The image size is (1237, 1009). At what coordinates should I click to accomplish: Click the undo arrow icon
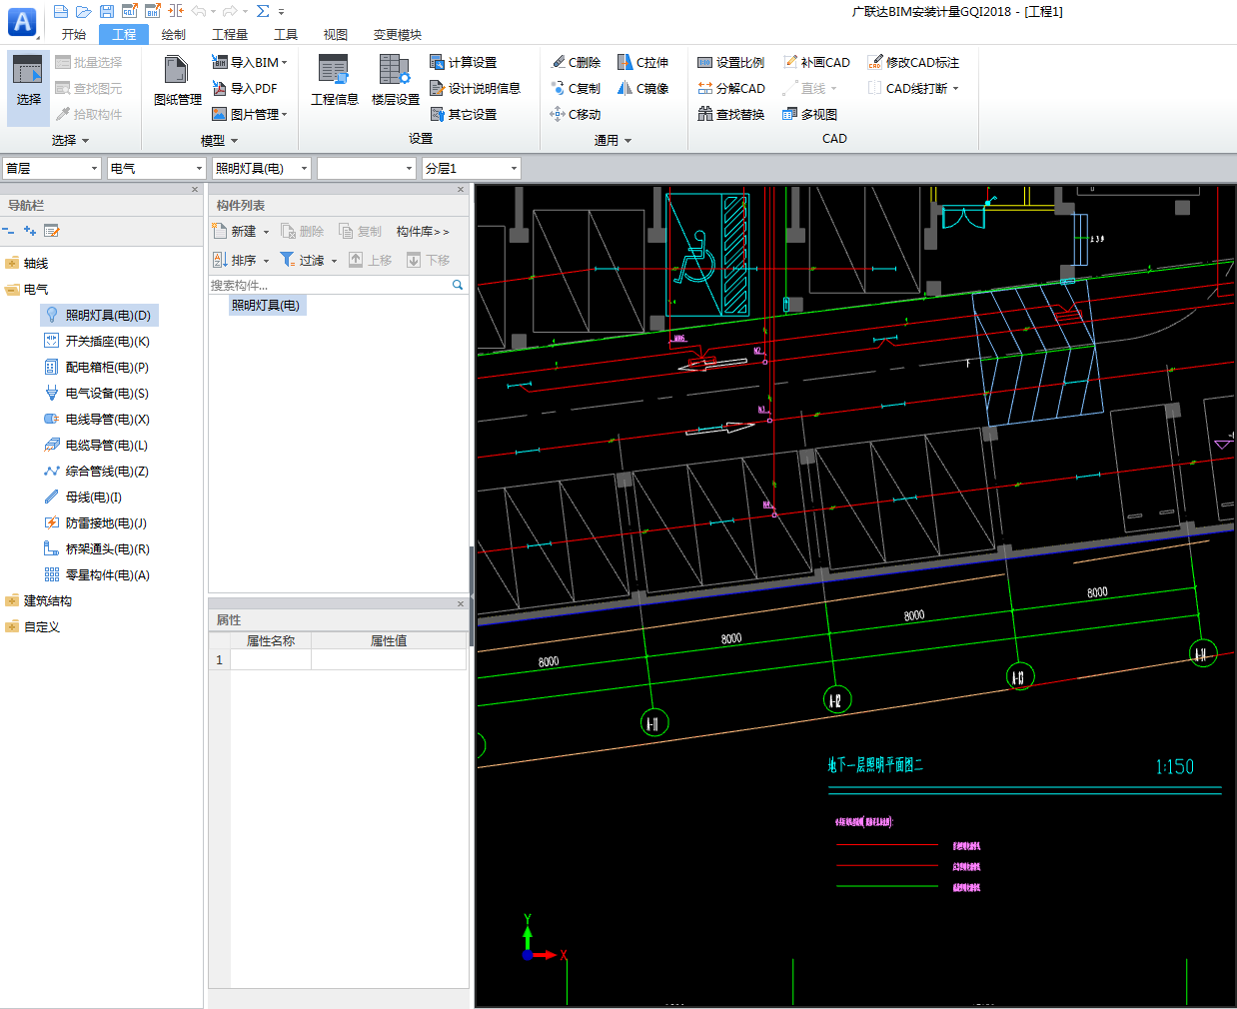point(199,11)
